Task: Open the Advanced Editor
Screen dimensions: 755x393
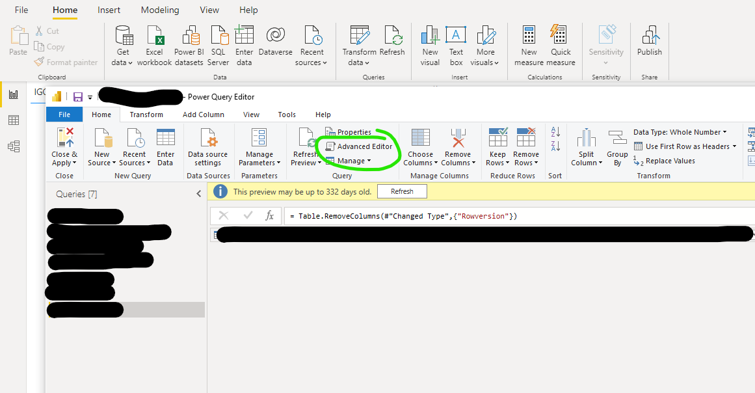Action: pos(359,146)
